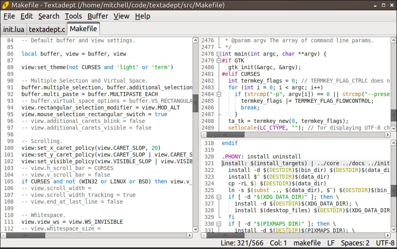Switch to the textadept.c tab
The width and height of the screenshot is (397, 249).
[x=47, y=30]
